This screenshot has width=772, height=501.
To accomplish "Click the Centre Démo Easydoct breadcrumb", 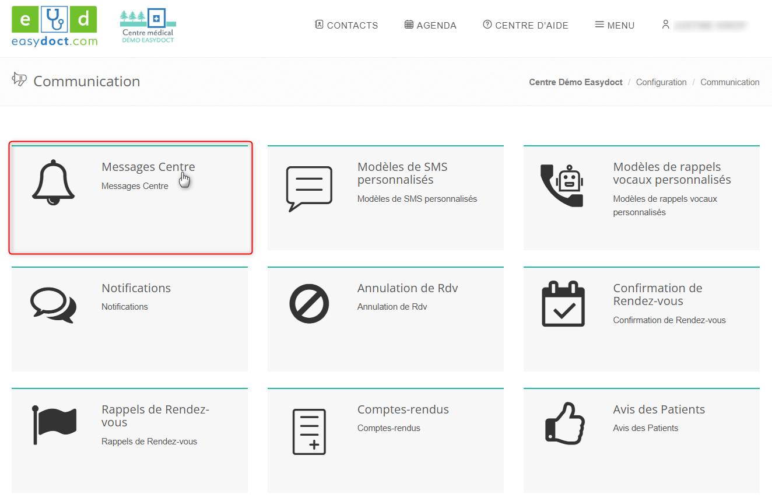I will coord(576,82).
